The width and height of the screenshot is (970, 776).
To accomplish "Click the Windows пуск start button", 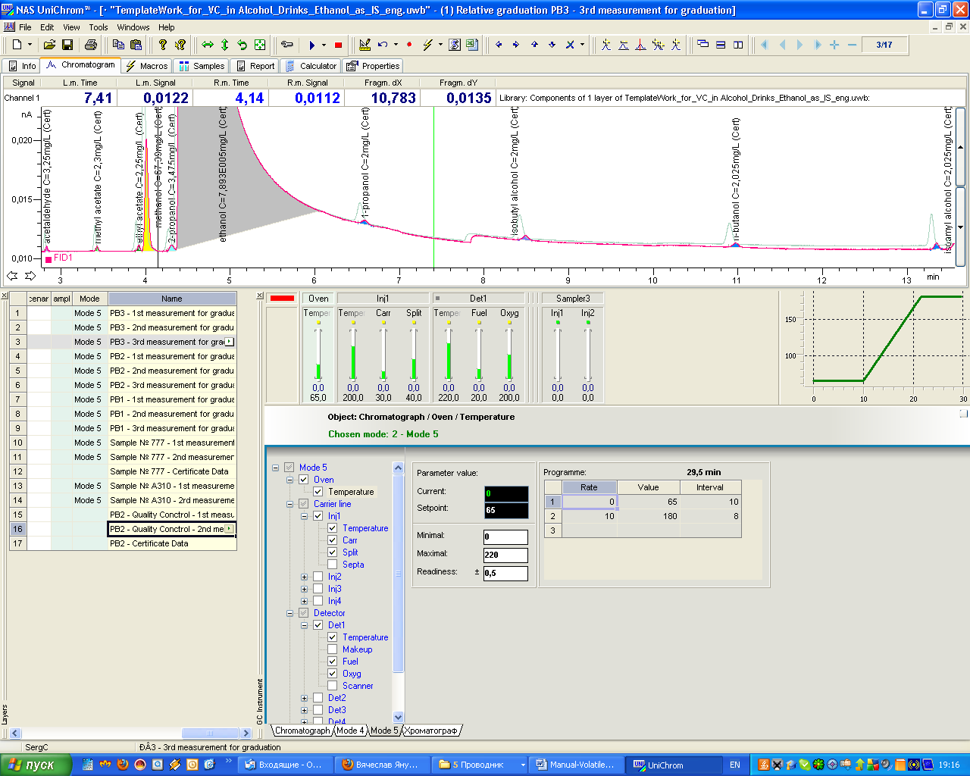I will click(x=36, y=765).
